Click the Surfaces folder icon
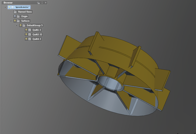The width and height of the screenshot is (196, 134). point(18,21)
